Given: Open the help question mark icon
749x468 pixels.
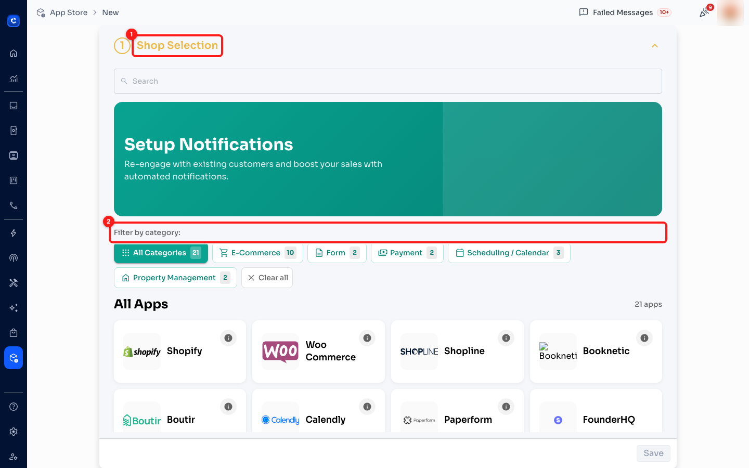Looking at the screenshot, I should point(14,407).
